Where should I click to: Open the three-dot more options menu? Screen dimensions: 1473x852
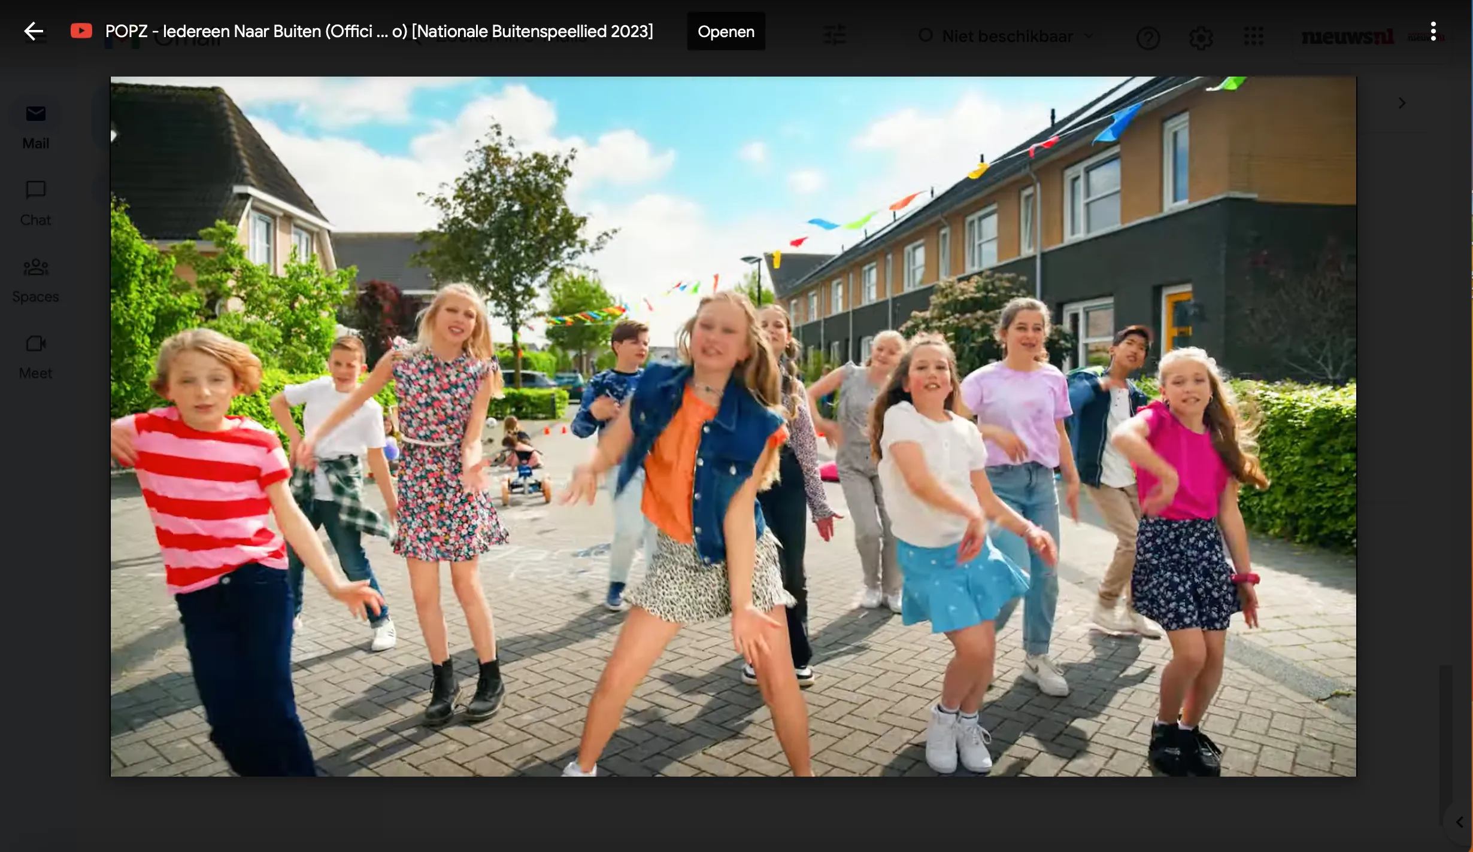[1433, 31]
